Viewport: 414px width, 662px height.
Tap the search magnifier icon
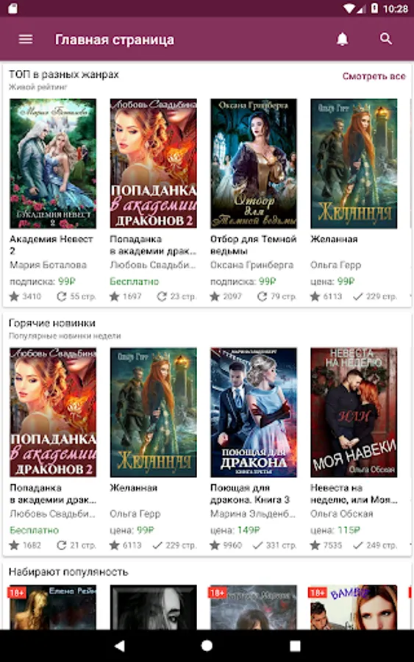[x=386, y=39]
